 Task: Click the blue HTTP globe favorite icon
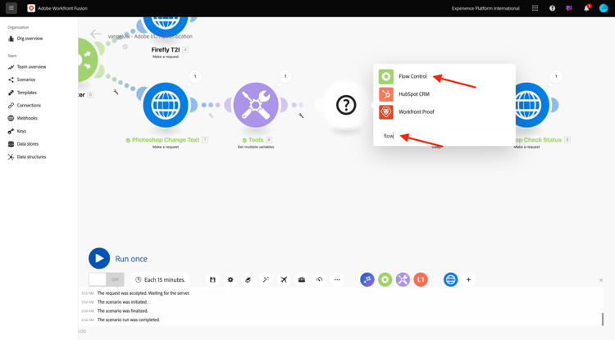click(x=451, y=279)
